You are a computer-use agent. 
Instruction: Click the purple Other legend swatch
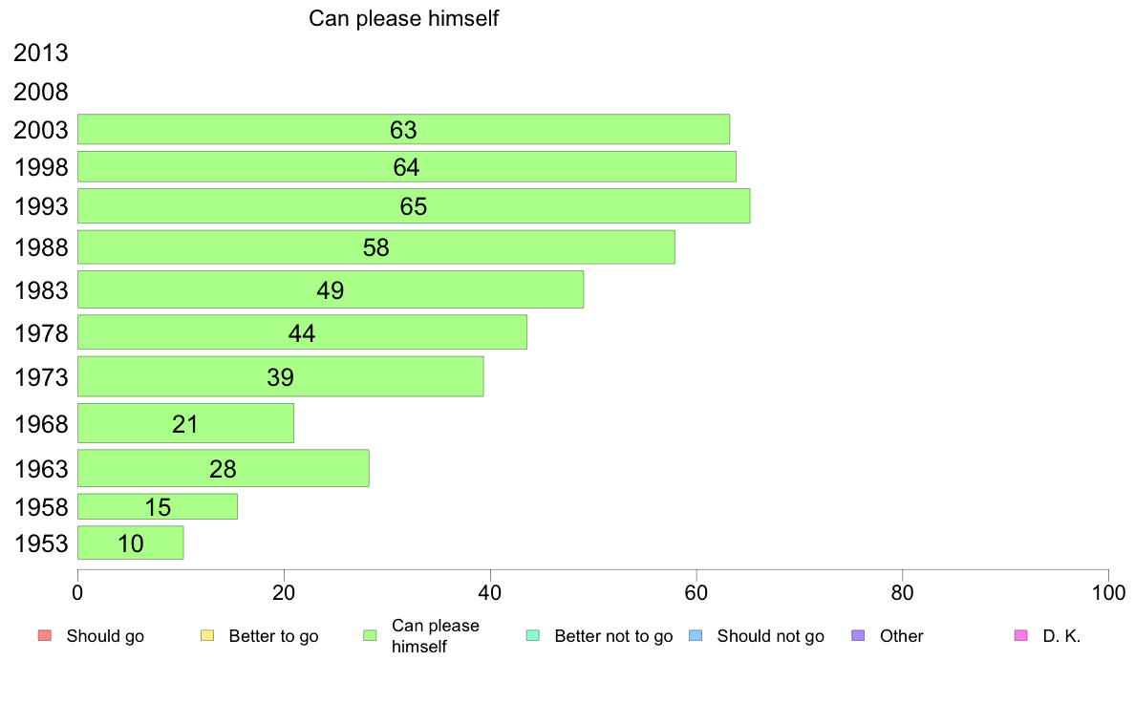coord(858,636)
